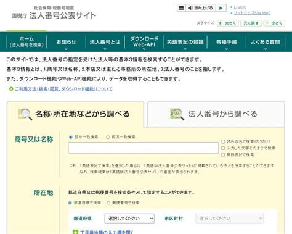The width and height of the screenshot is (292, 234).
Task: Open the 市区町村 dropdown
Action: click(x=229, y=219)
